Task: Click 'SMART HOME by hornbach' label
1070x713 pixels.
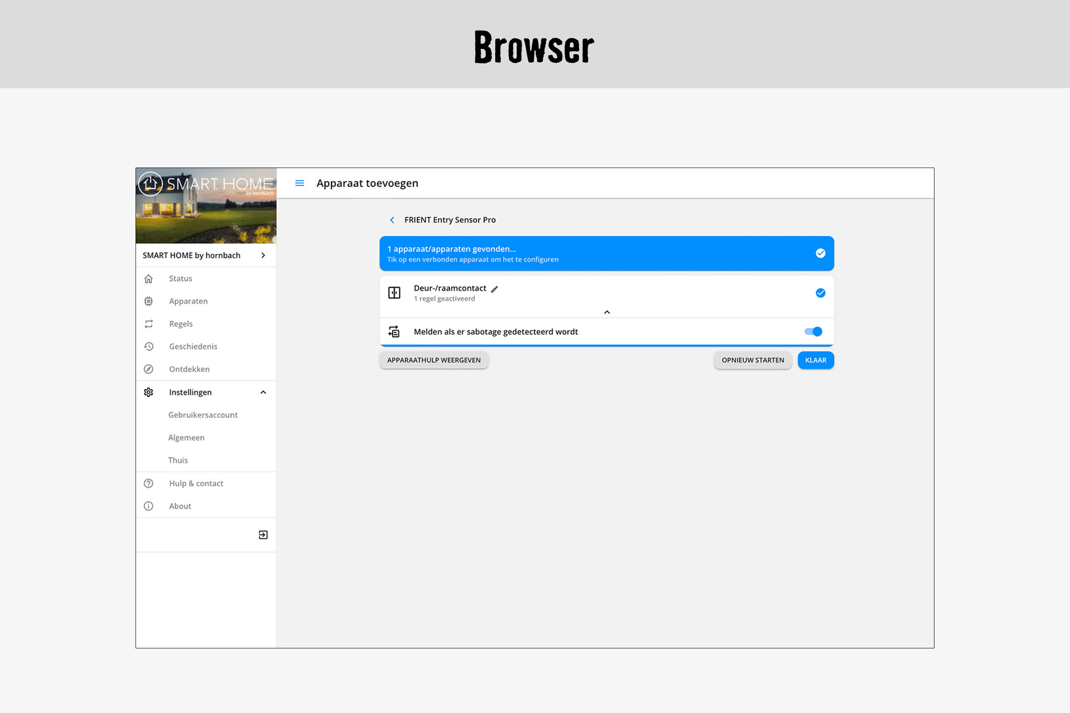Action: click(191, 255)
